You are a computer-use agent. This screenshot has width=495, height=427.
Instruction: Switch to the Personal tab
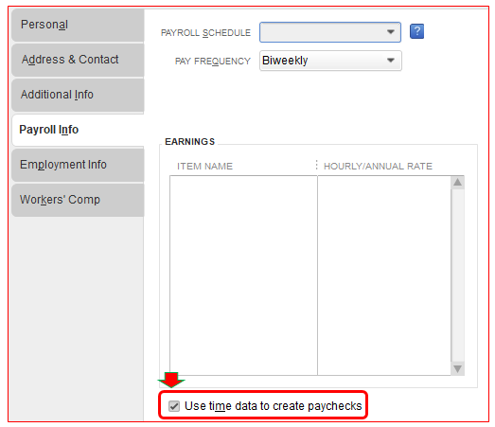[x=78, y=25]
